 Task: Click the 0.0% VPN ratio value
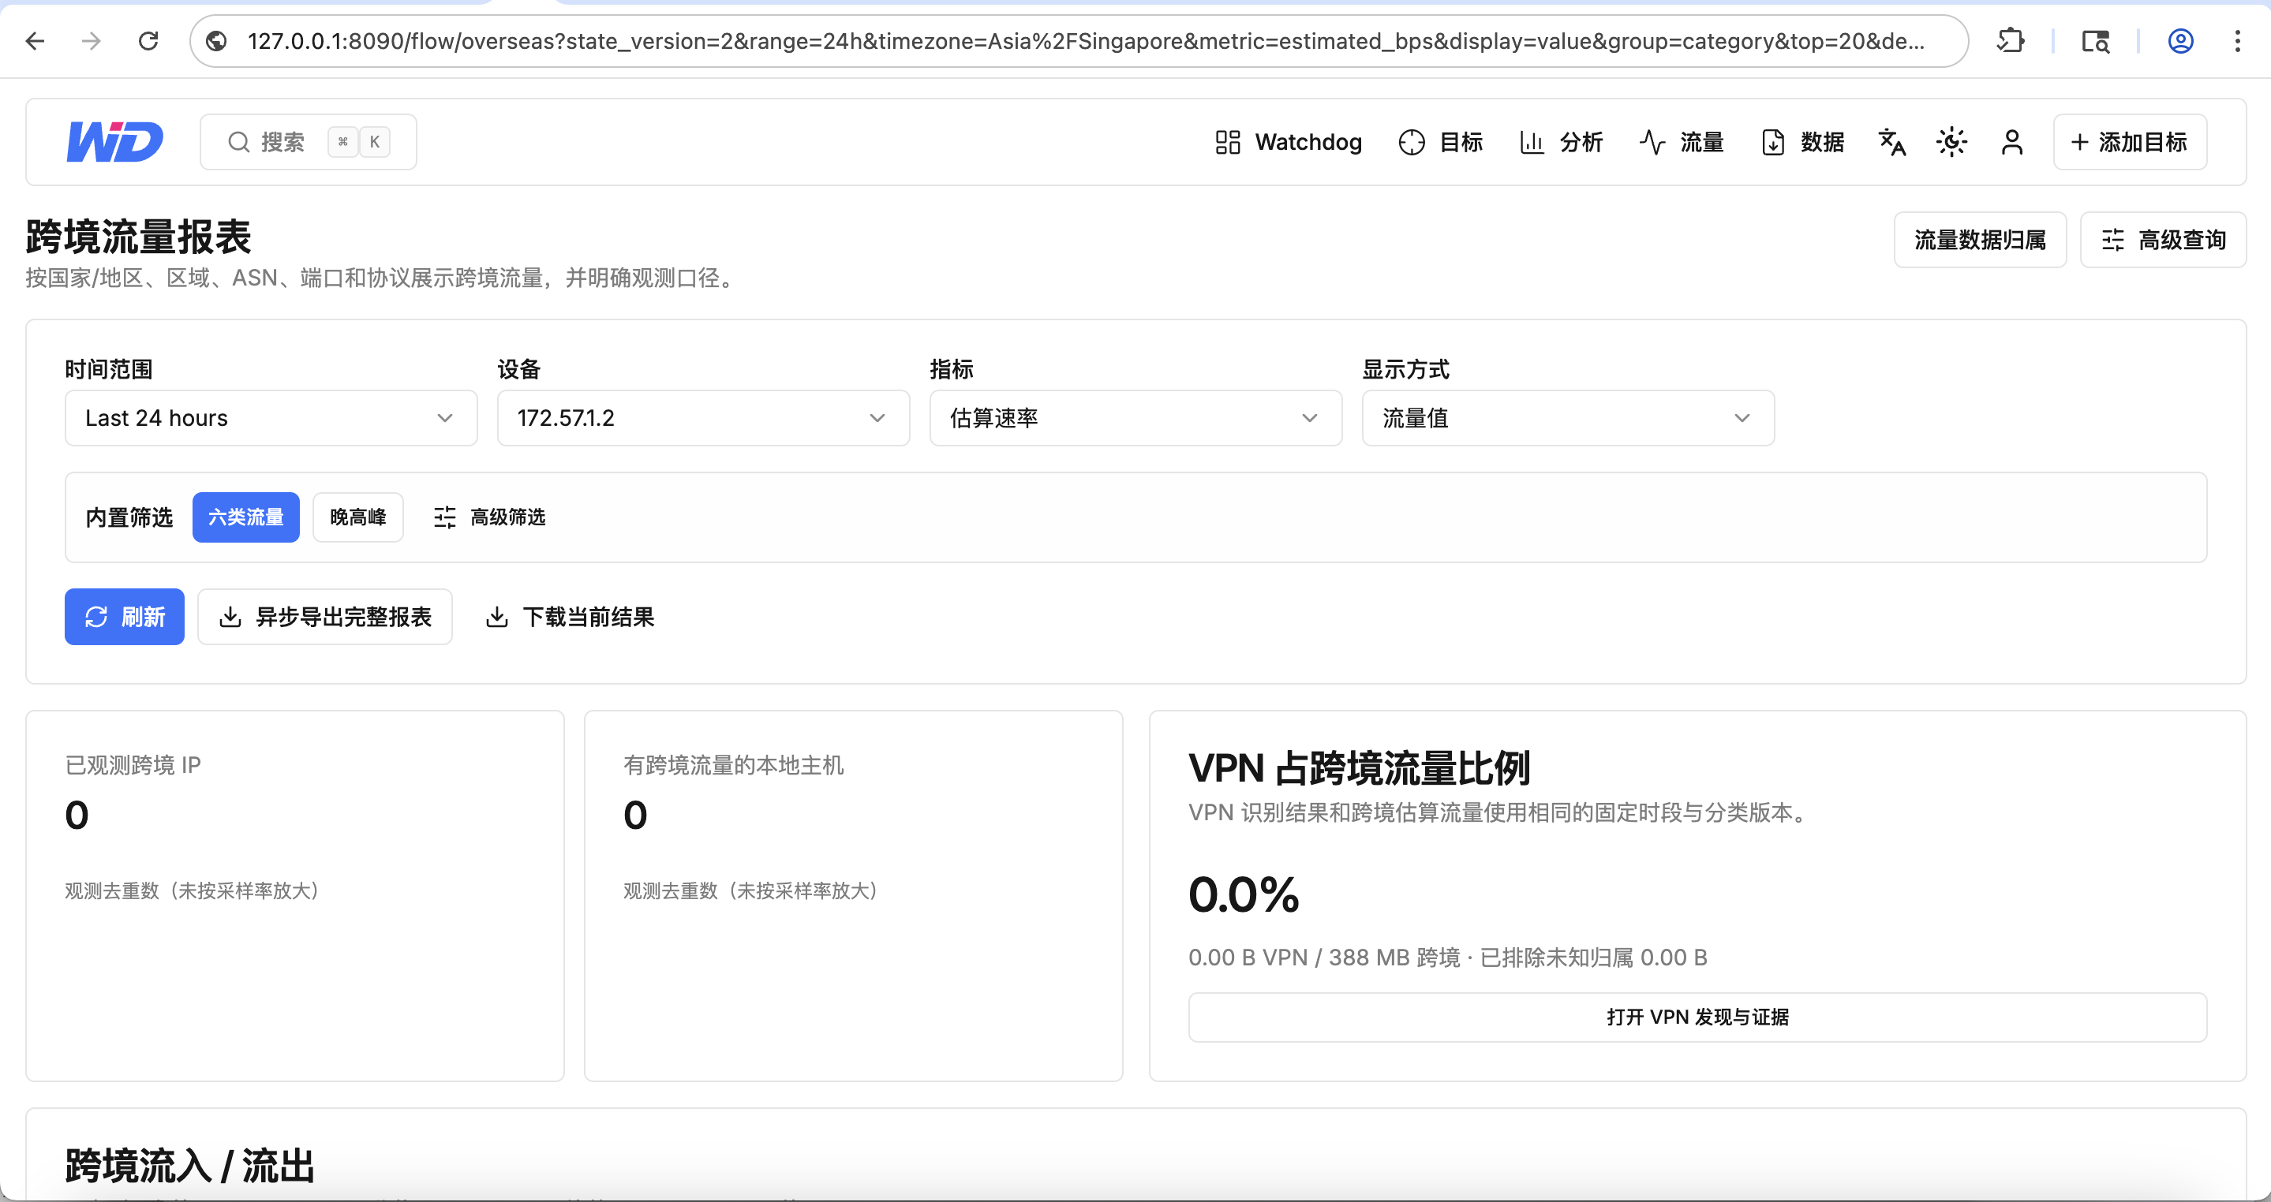coord(1243,894)
